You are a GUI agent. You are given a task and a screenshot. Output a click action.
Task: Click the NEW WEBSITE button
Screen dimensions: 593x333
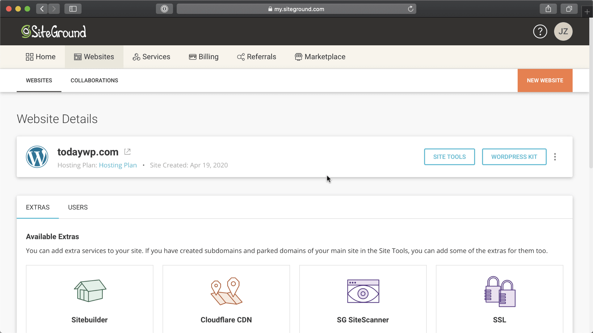click(545, 80)
